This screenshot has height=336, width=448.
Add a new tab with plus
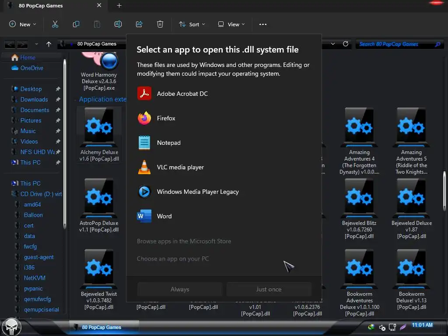(x=119, y=5)
